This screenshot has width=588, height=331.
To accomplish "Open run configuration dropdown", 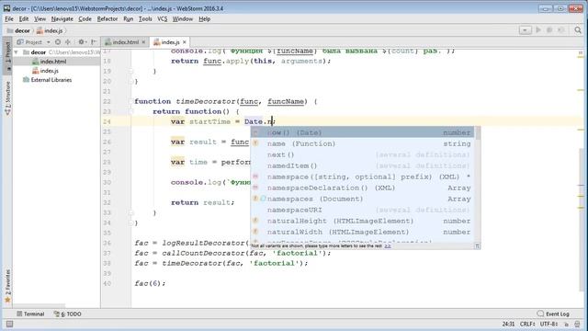I will [x=525, y=30].
